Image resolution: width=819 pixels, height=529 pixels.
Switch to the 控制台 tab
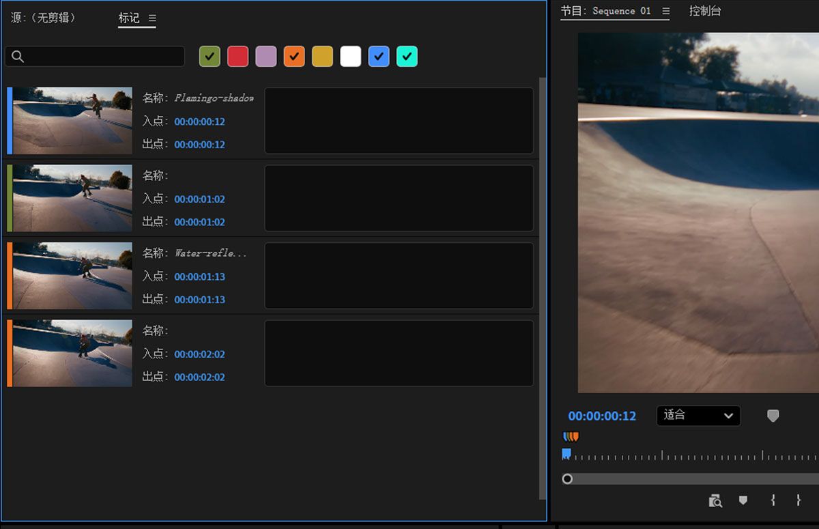tap(706, 11)
